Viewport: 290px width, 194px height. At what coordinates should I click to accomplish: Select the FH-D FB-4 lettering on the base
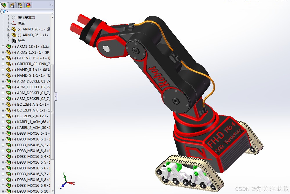(222, 134)
